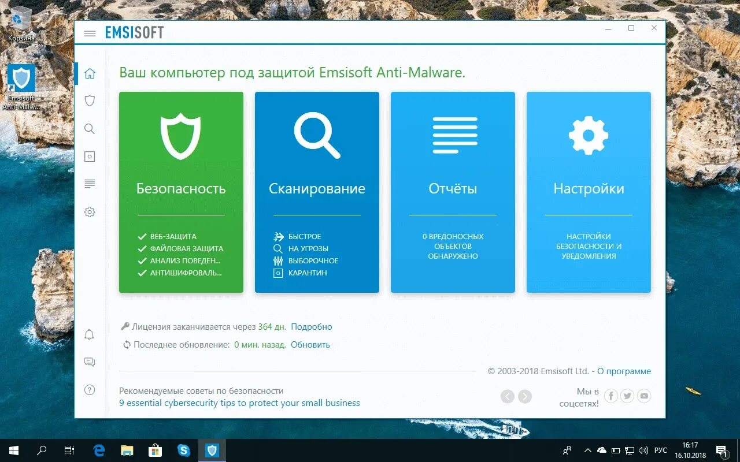Open the Сканирование tile title
Image resolution: width=740 pixels, height=462 pixels.
coord(317,189)
